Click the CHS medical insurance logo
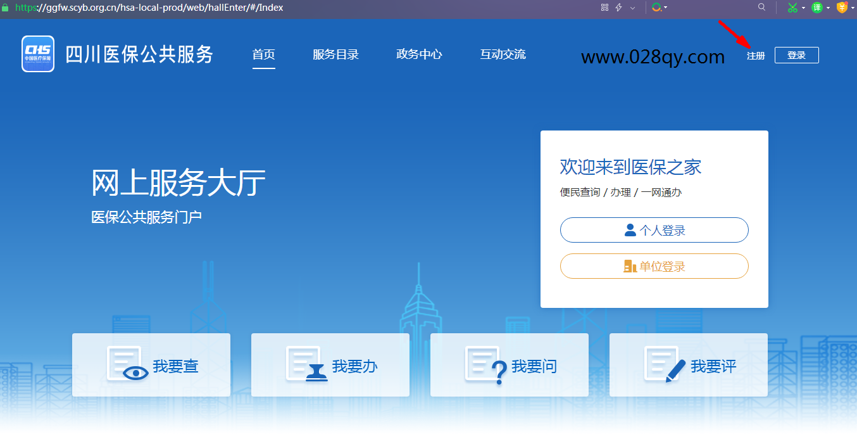The height and width of the screenshot is (446, 857). [38, 54]
